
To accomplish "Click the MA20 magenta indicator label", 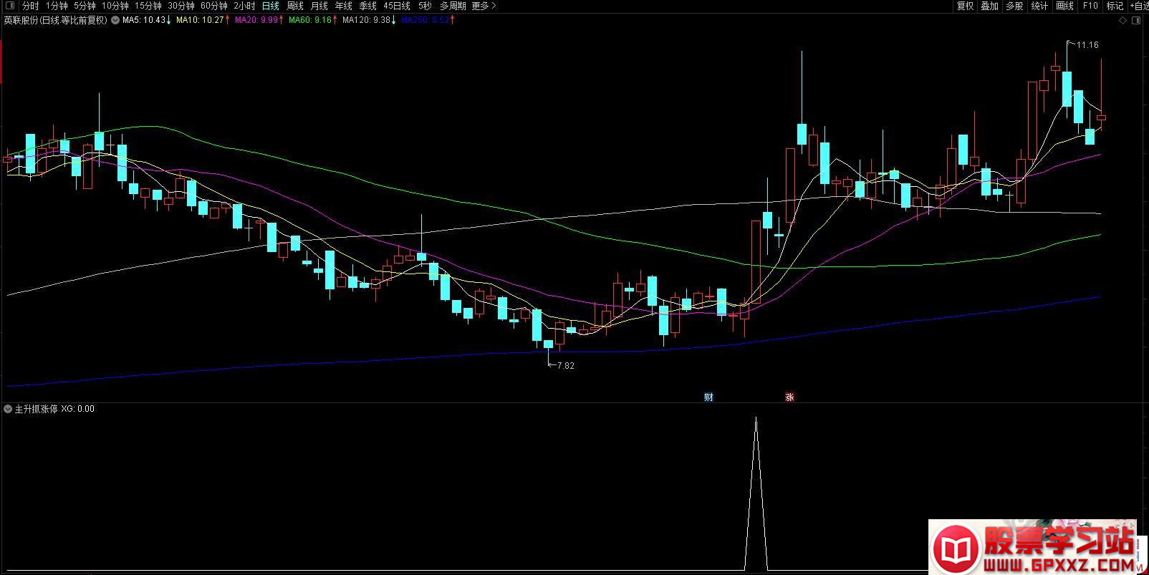I will [256, 20].
